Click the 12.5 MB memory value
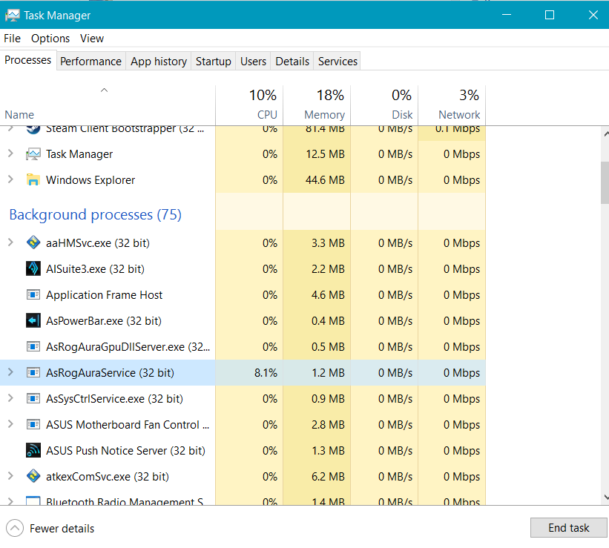 (325, 154)
